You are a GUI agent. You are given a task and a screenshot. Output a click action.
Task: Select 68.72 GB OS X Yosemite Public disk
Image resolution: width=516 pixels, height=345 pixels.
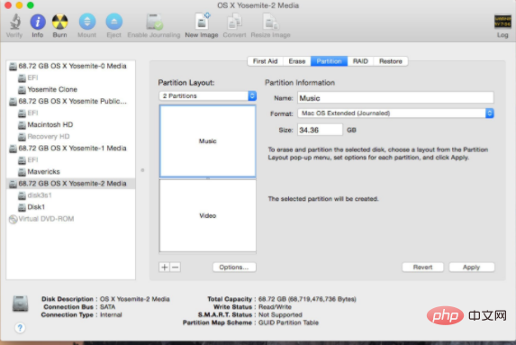click(x=70, y=102)
